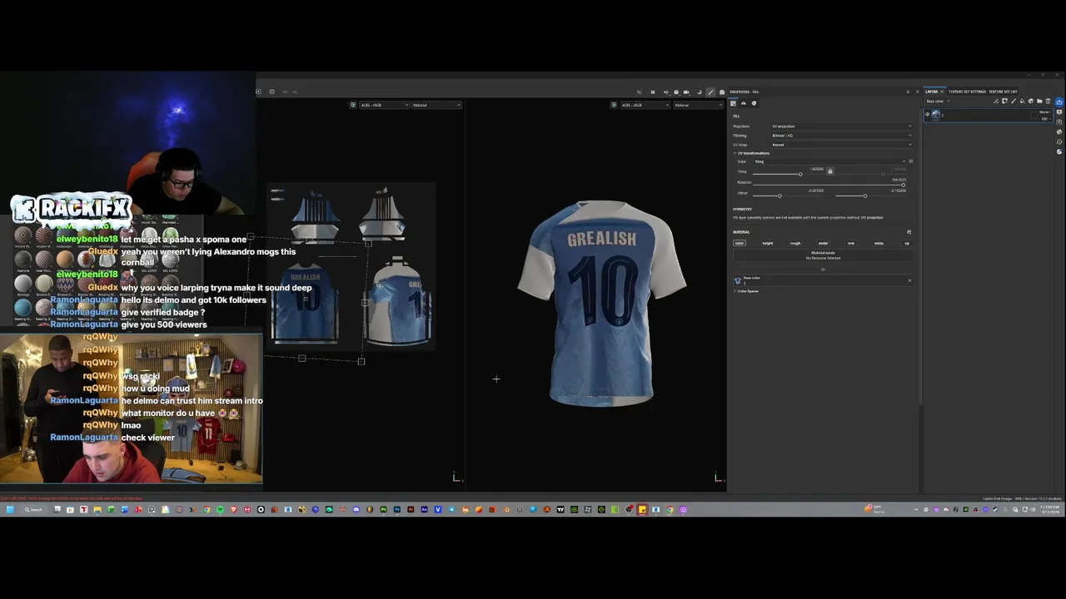This screenshot has width=1066, height=599.
Task: Undock the Properties Fill panel
Action: click(908, 92)
